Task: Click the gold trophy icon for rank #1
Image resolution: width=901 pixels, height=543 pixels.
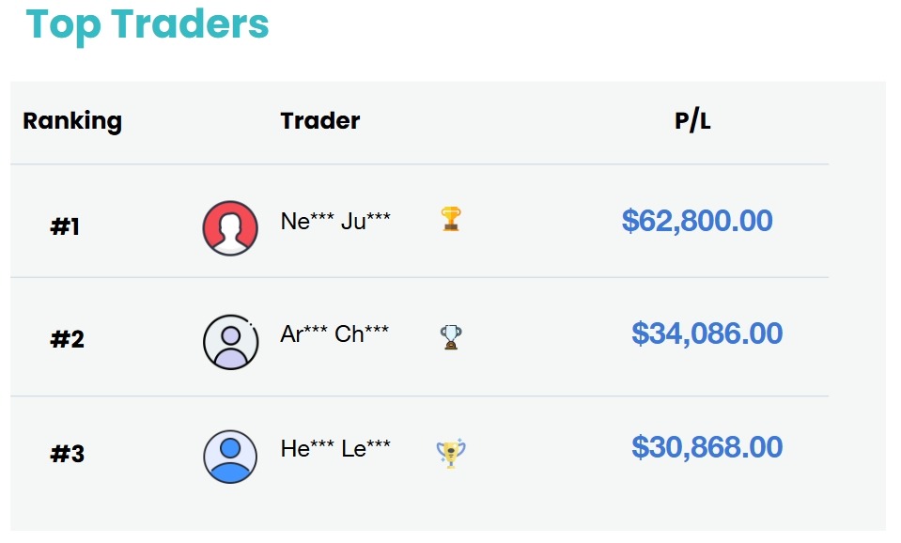Action: 451,219
